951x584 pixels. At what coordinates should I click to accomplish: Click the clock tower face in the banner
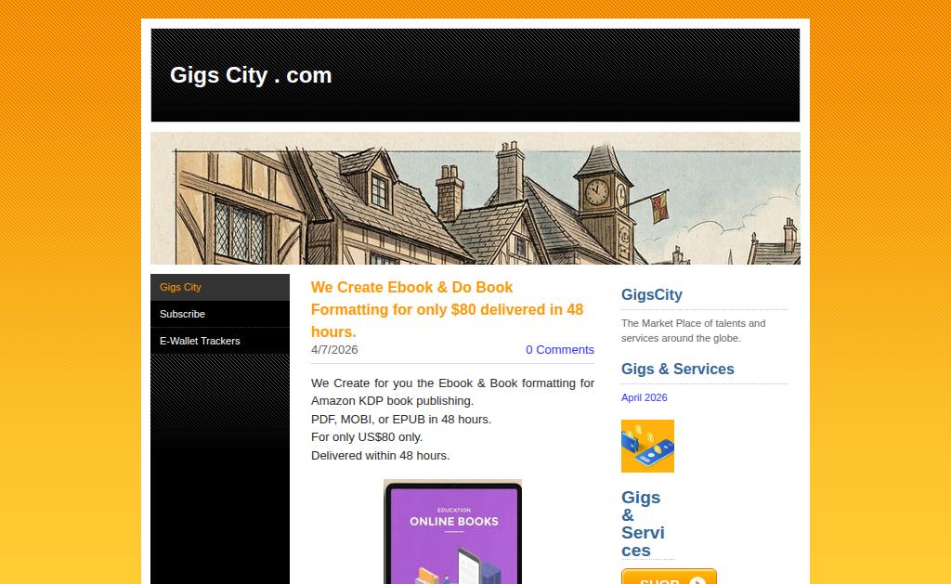[x=596, y=193]
